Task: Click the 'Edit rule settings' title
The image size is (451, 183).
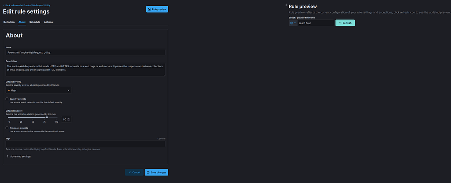Action: click(x=26, y=11)
